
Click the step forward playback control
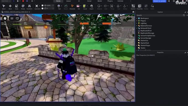click(32, 1)
